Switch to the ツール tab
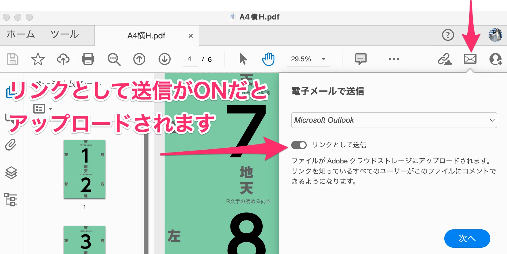 tap(65, 34)
